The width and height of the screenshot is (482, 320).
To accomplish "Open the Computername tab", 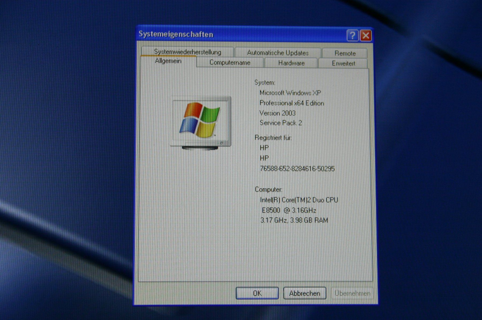I will [x=230, y=62].
